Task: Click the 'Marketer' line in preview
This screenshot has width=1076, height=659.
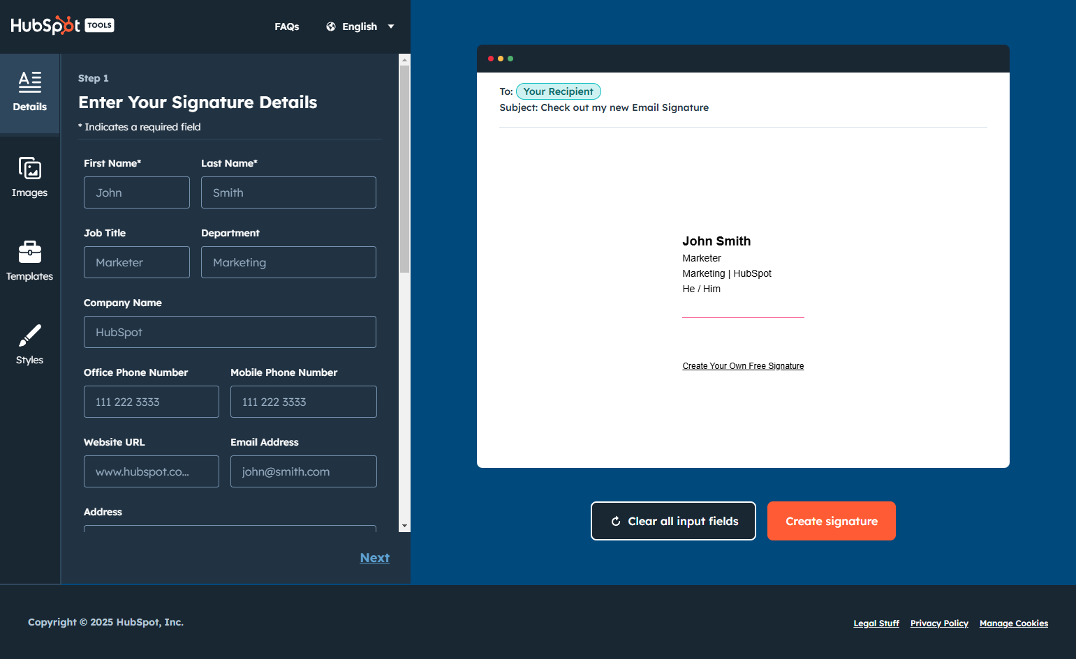Action: [x=702, y=258]
